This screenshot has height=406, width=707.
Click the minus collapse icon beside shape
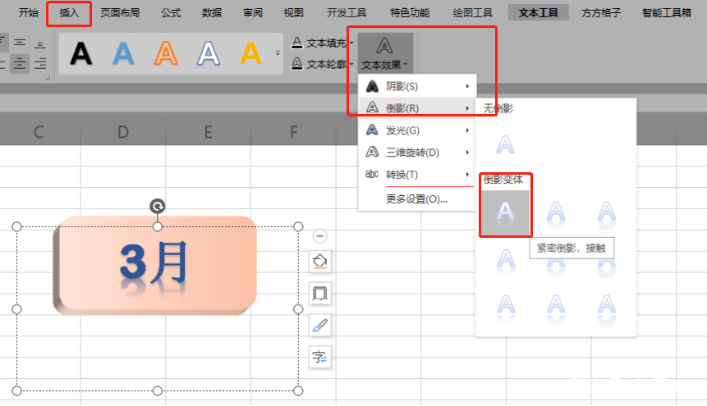click(x=319, y=236)
